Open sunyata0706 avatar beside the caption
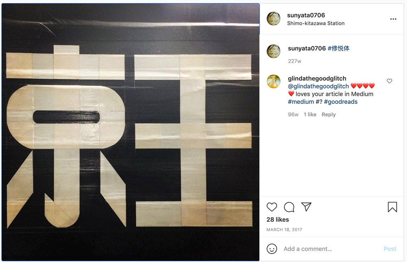This screenshot has height=262, width=407. pos(274,51)
